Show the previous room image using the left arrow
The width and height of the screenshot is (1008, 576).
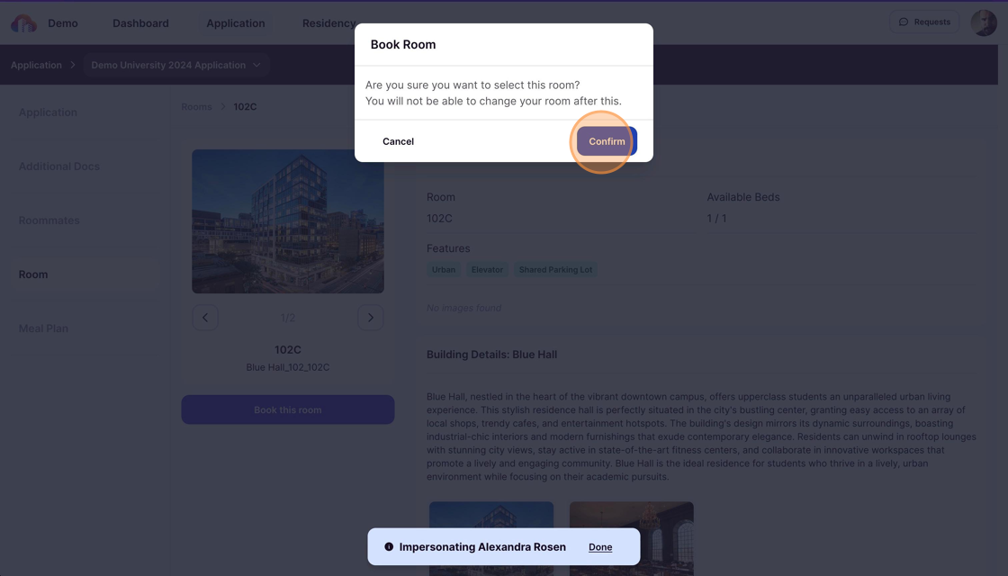pyautogui.click(x=205, y=317)
